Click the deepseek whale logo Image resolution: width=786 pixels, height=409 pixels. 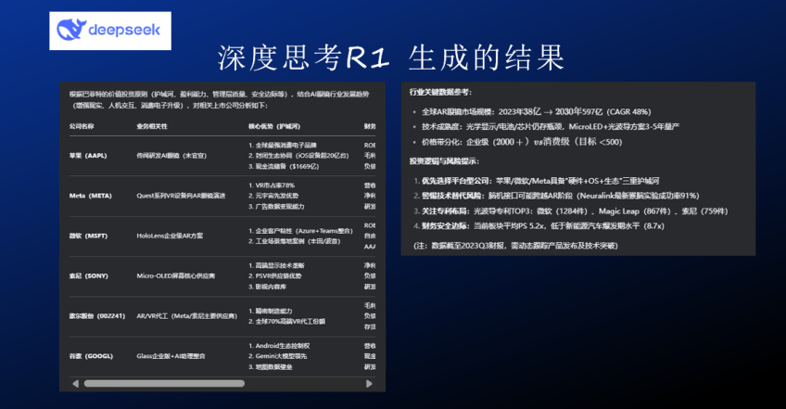[x=70, y=30]
